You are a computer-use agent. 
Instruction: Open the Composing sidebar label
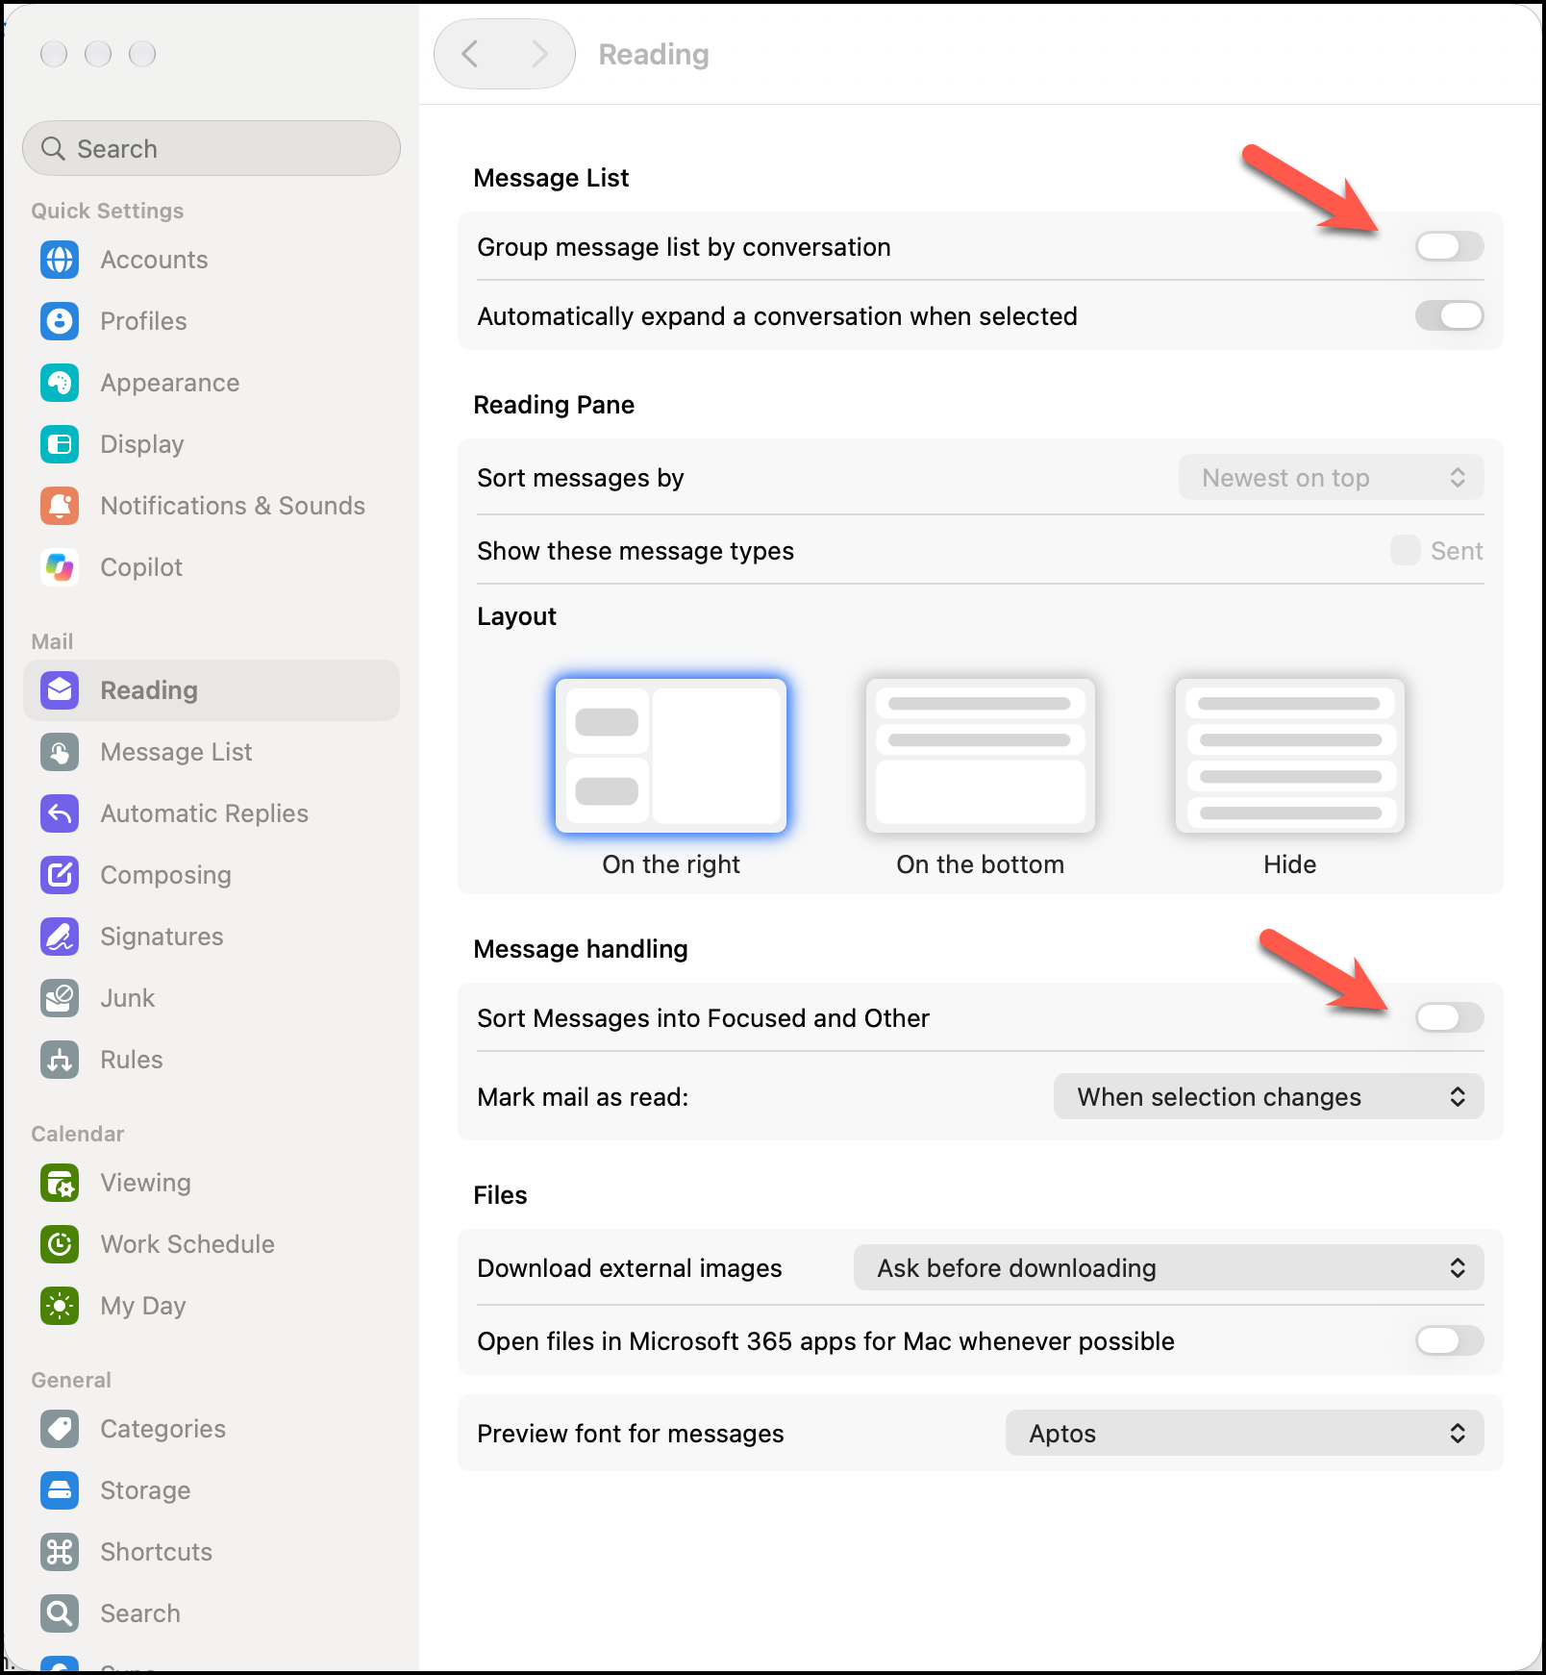[x=165, y=875]
